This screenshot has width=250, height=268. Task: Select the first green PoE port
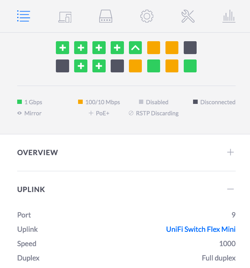click(x=62, y=48)
